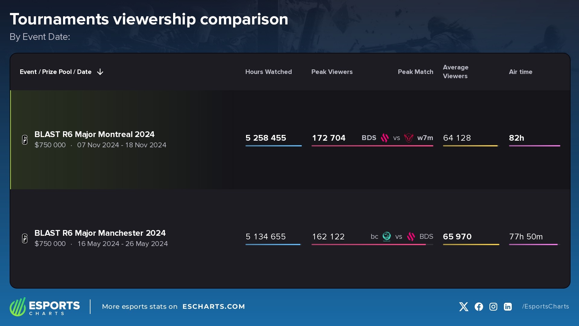The width and height of the screenshot is (579, 326).
Task: Click the Beastcoast logo in the Manchester row
Action: (x=387, y=237)
